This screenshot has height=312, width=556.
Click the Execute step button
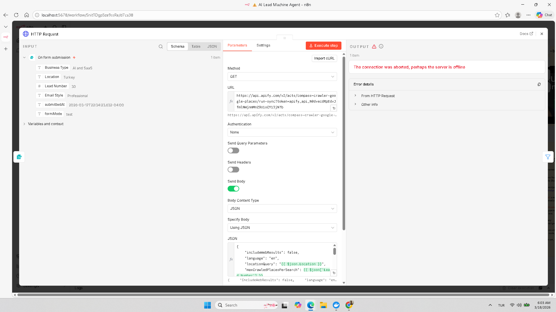coord(323,46)
